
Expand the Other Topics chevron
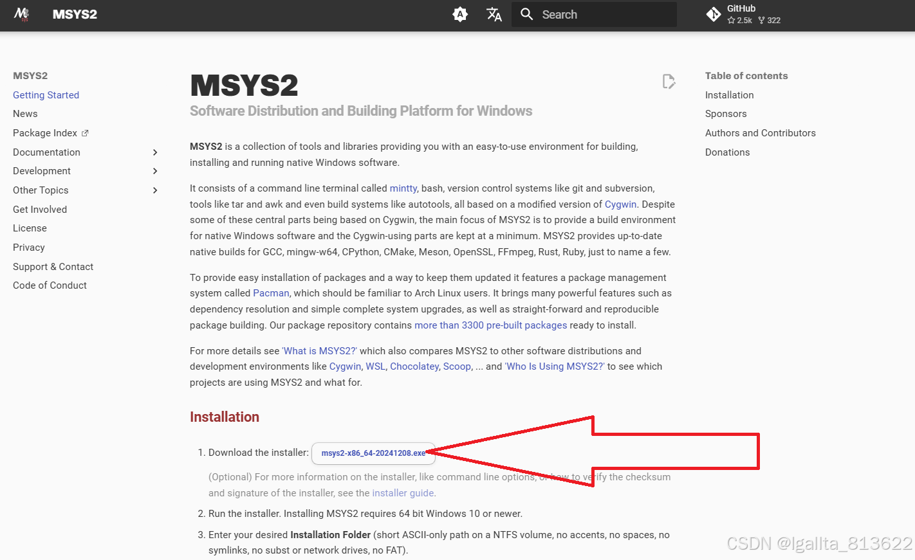coord(155,190)
